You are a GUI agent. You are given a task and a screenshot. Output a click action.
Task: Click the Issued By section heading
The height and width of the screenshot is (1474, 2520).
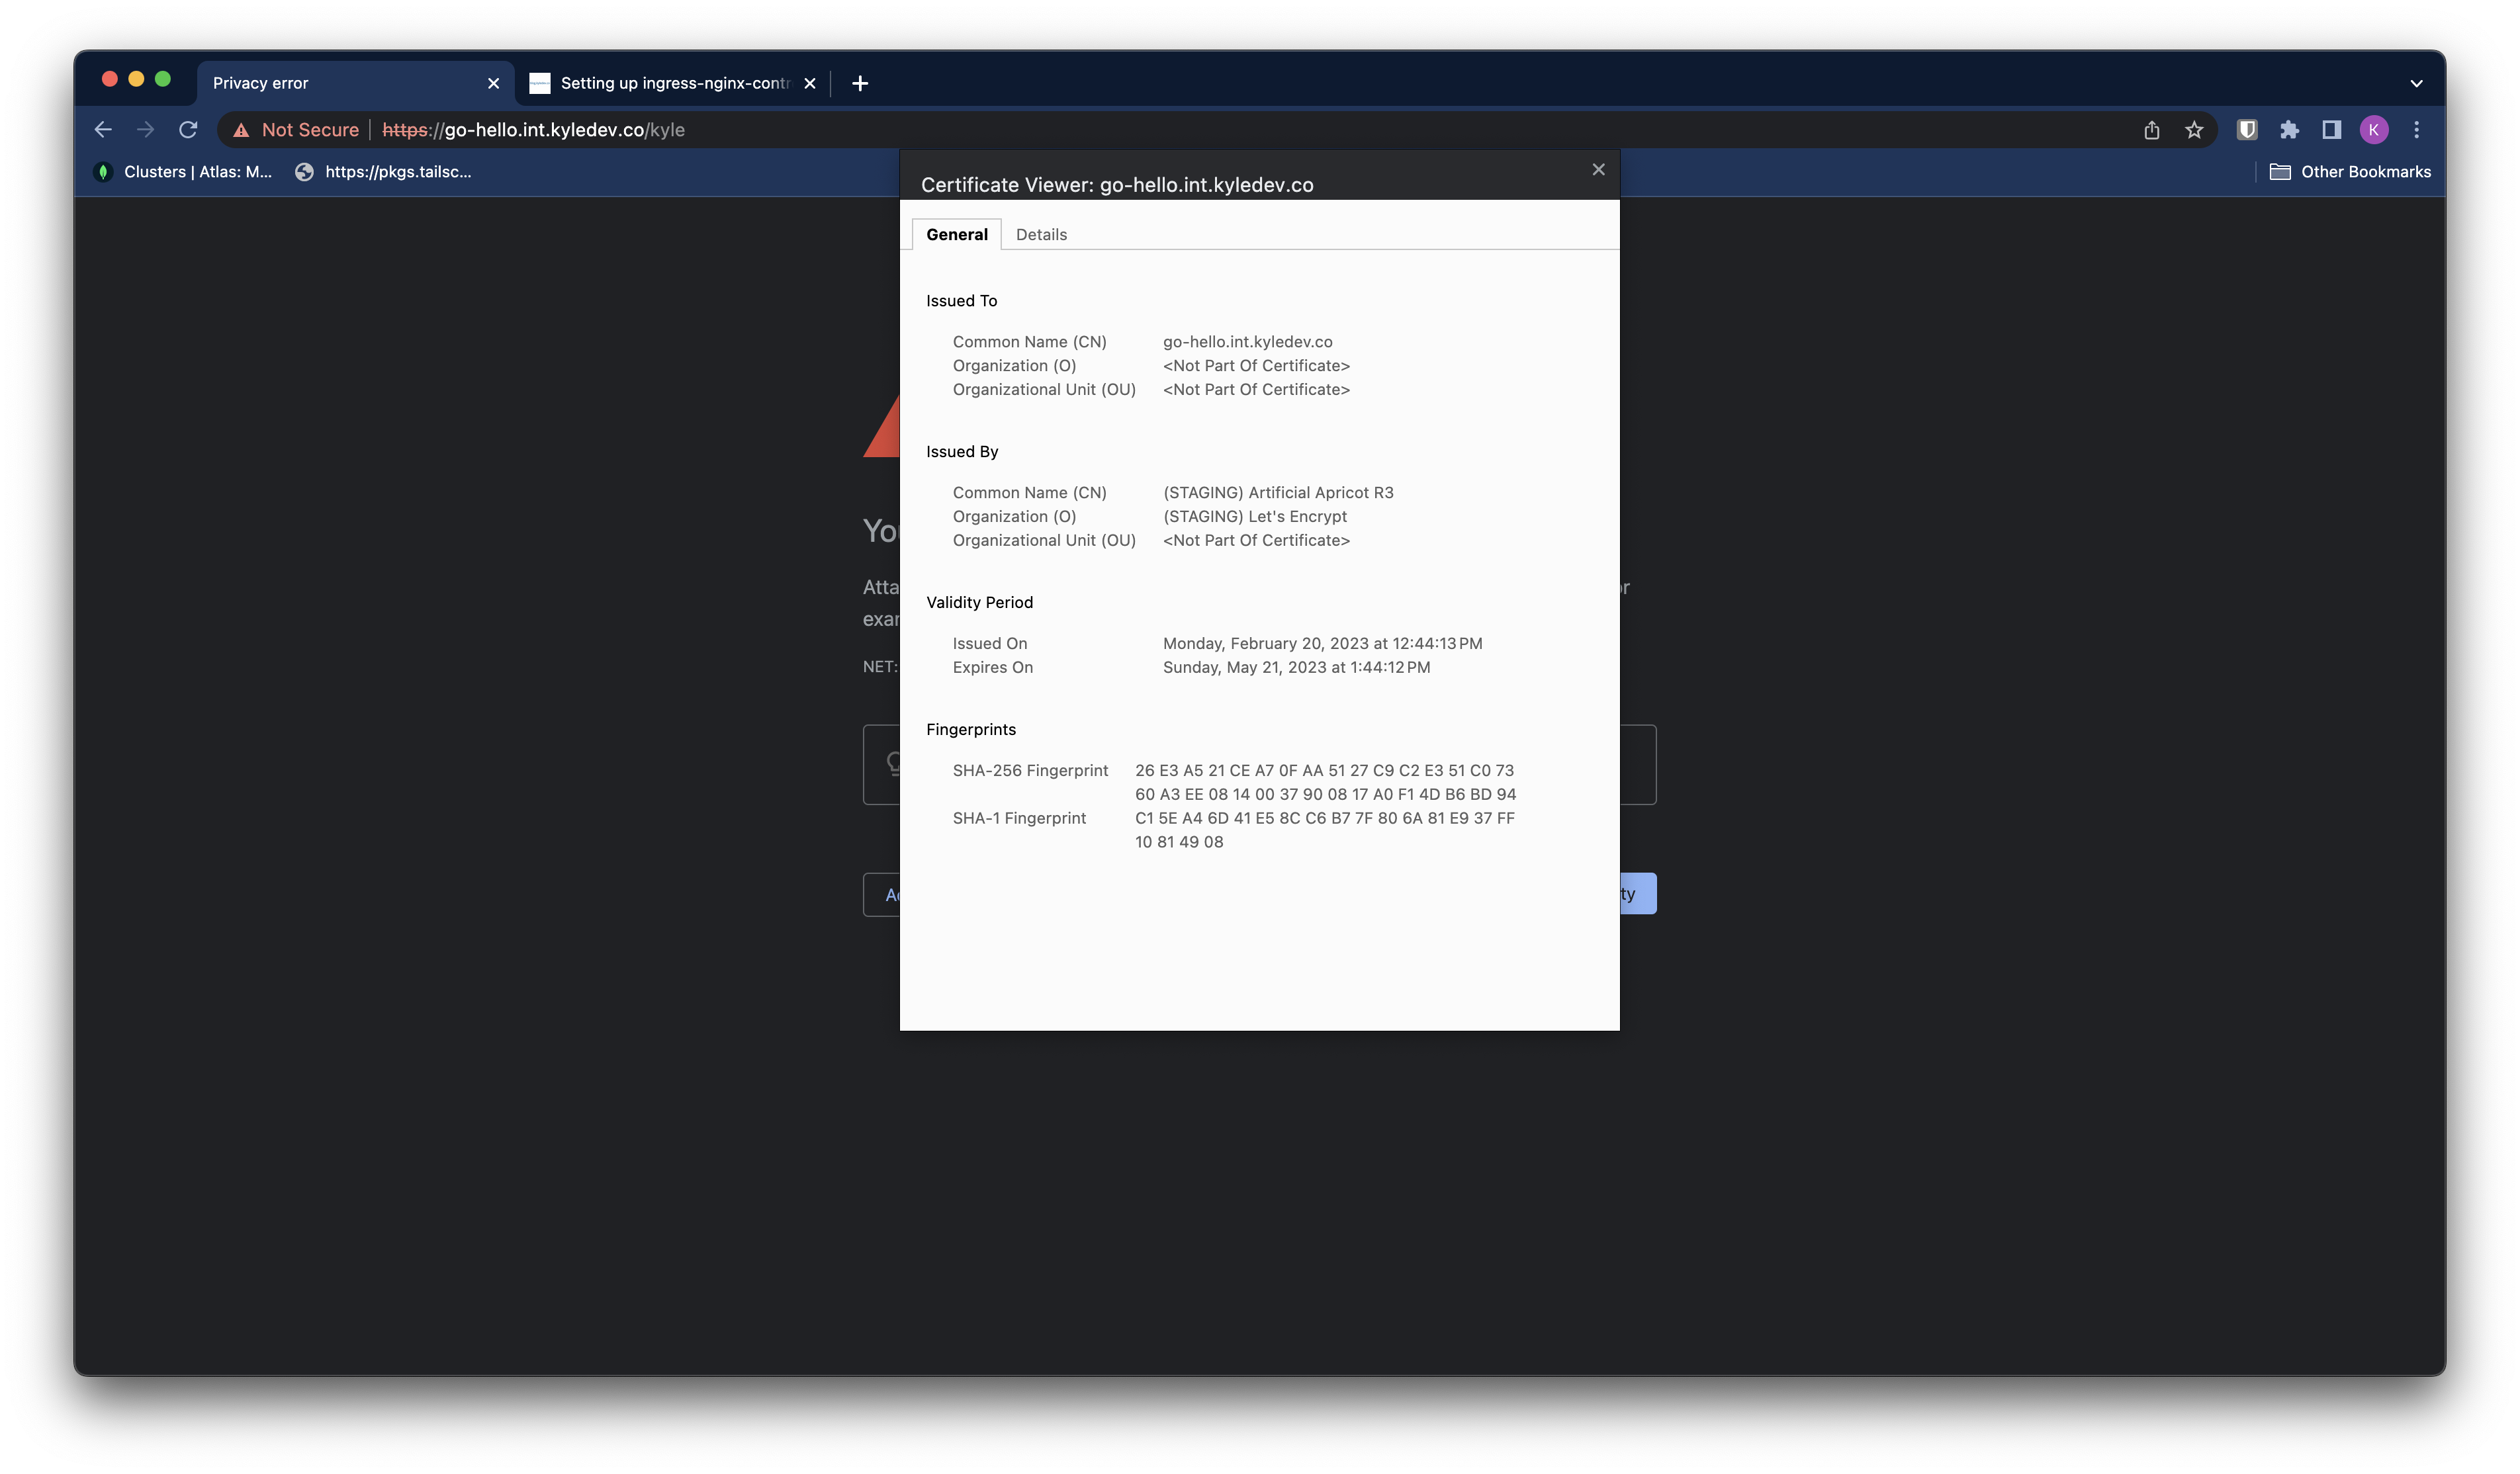coord(962,452)
